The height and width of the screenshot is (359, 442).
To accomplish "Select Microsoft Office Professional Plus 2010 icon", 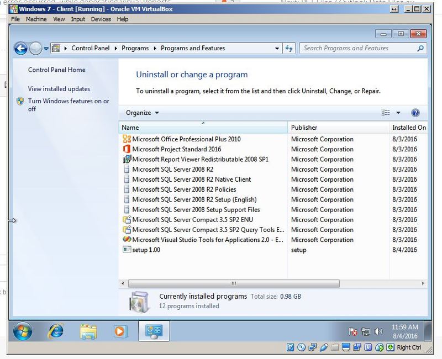I will coord(127,139).
